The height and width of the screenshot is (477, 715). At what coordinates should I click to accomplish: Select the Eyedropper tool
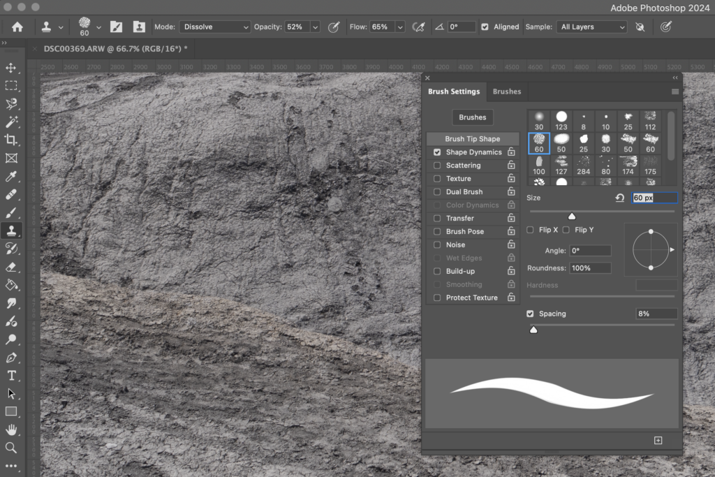point(11,177)
